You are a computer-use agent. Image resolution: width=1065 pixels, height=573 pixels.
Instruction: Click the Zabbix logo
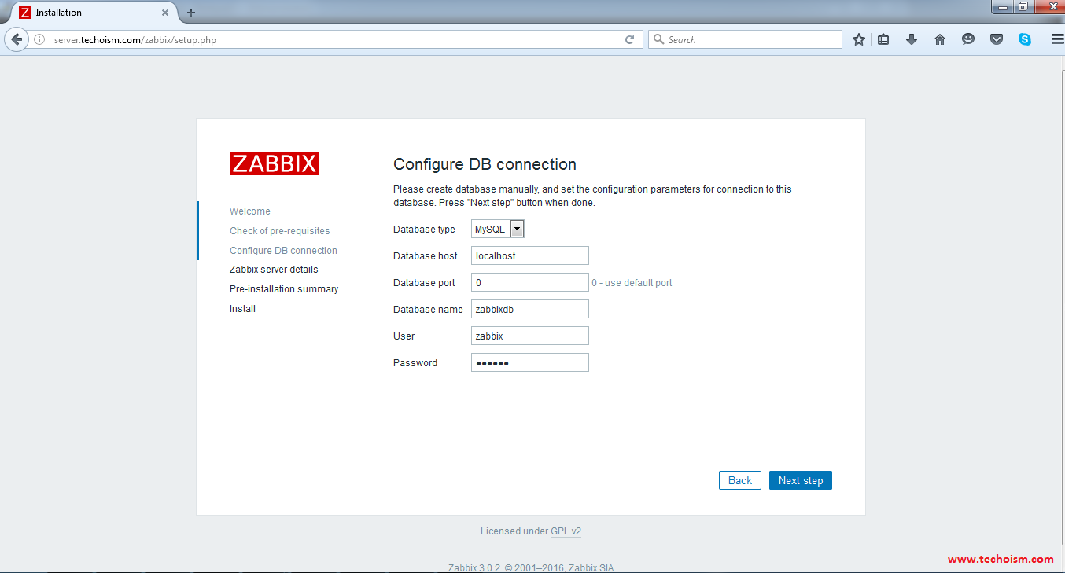coord(275,163)
